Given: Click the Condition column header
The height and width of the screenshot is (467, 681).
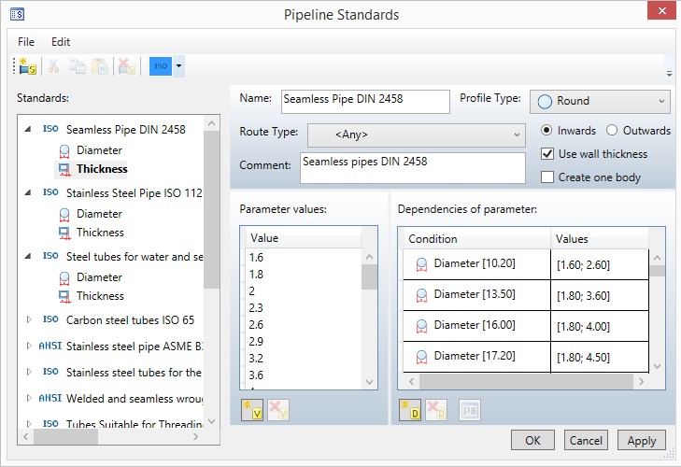Looking at the screenshot, I should (x=476, y=239).
